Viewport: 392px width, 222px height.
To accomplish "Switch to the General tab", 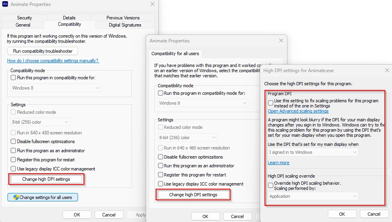I will [23, 25].
